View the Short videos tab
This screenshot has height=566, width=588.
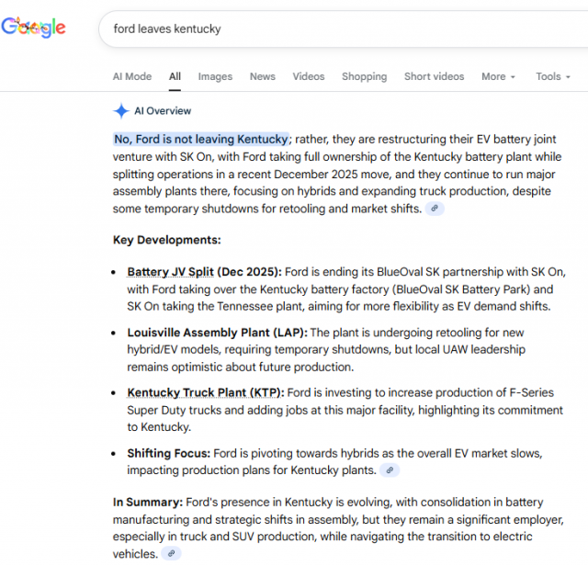click(x=434, y=77)
